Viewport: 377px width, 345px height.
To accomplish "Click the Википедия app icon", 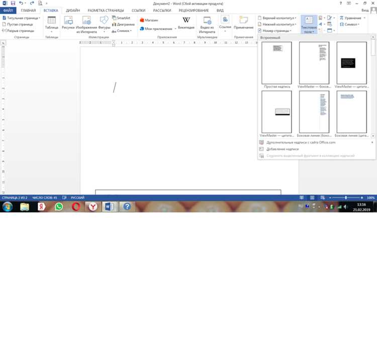I will tap(186, 23).
